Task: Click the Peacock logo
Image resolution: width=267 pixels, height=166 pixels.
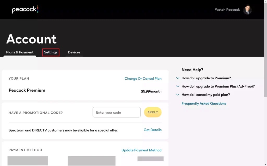Action: [x=25, y=9]
